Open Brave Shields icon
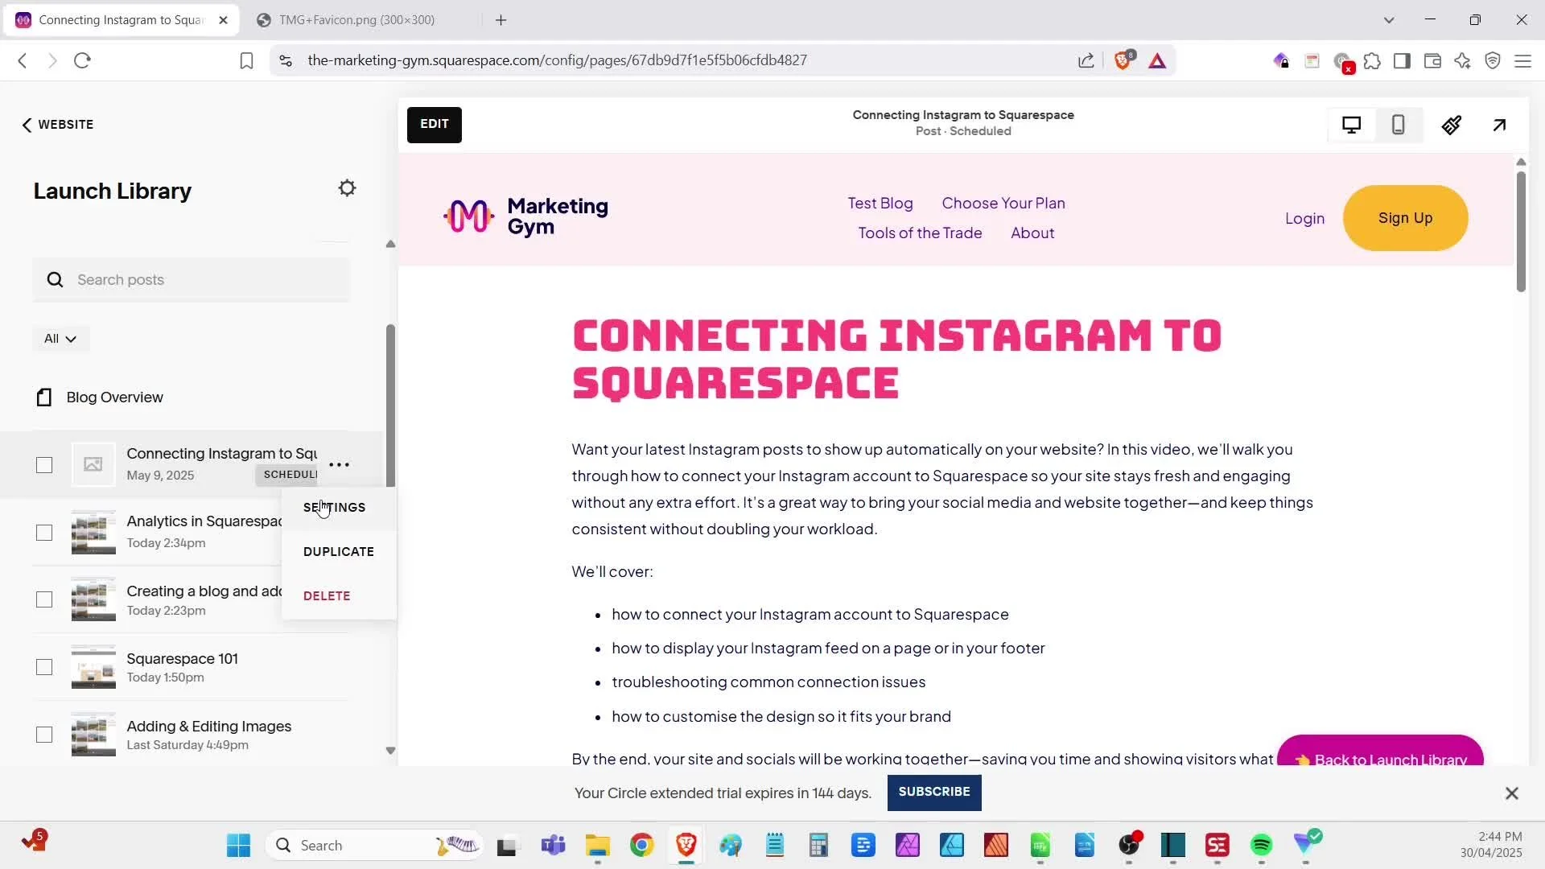Screen dimensions: 1545x869 1123,60
